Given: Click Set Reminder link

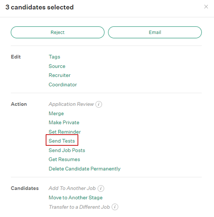Looking at the screenshot, I should point(64,132).
